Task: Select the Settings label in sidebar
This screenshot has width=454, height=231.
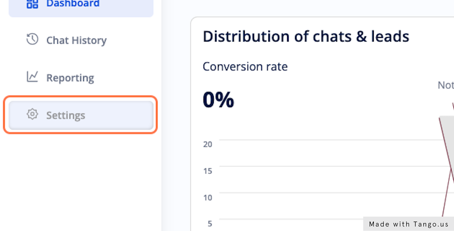Action: coord(65,115)
